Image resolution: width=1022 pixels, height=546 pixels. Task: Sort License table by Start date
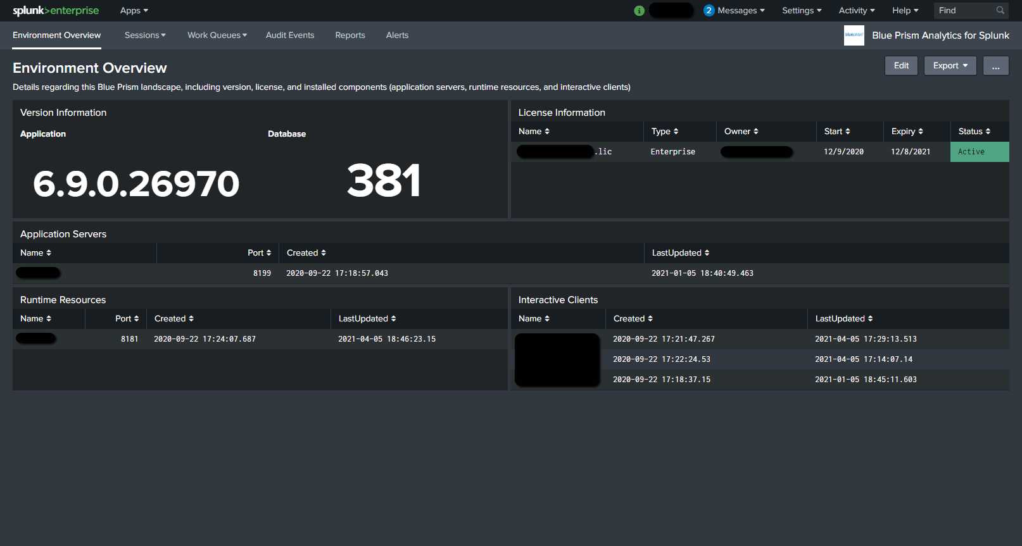(837, 132)
